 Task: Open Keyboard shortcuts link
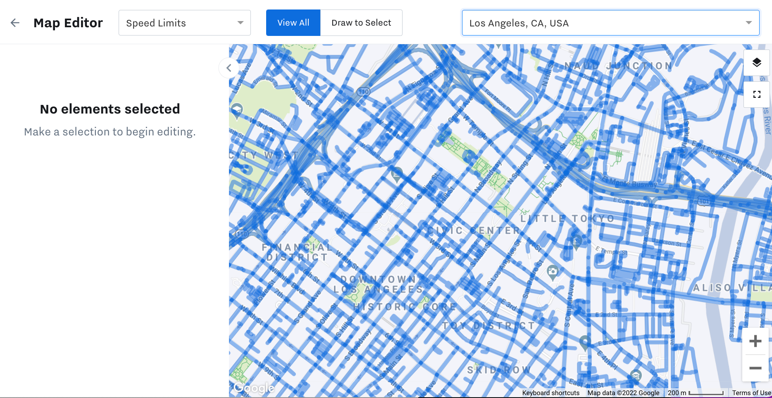pyautogui.click(x=550, y=393)
